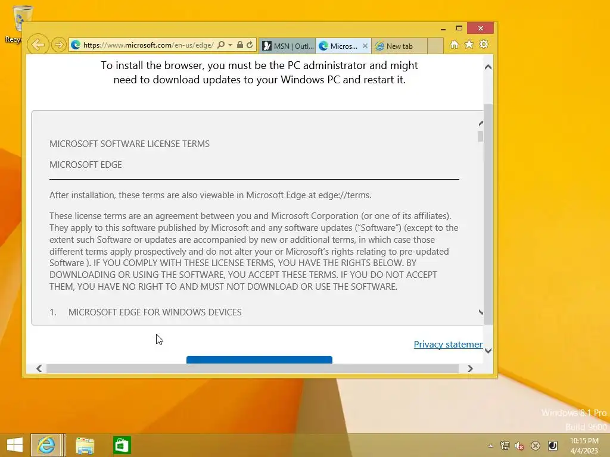Click the edge://terms sentence text
610x457 pixels.
[210, 195]
